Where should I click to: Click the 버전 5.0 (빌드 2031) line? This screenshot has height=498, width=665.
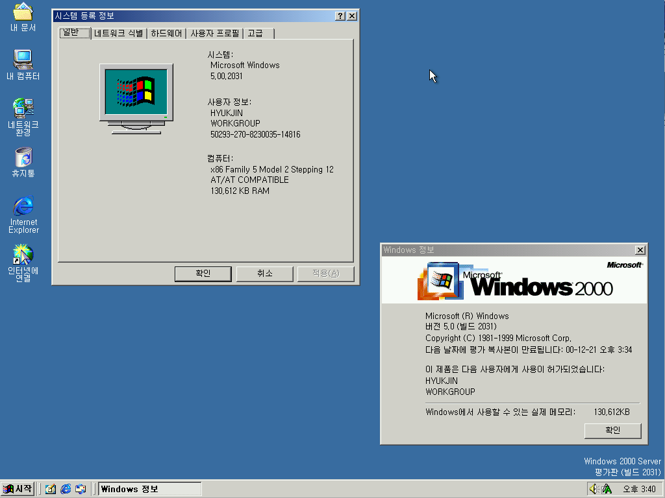pyautogui.click(x=460, y=327)
